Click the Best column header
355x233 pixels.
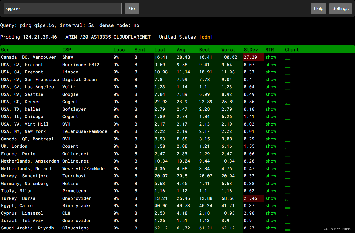coord(205,50)
